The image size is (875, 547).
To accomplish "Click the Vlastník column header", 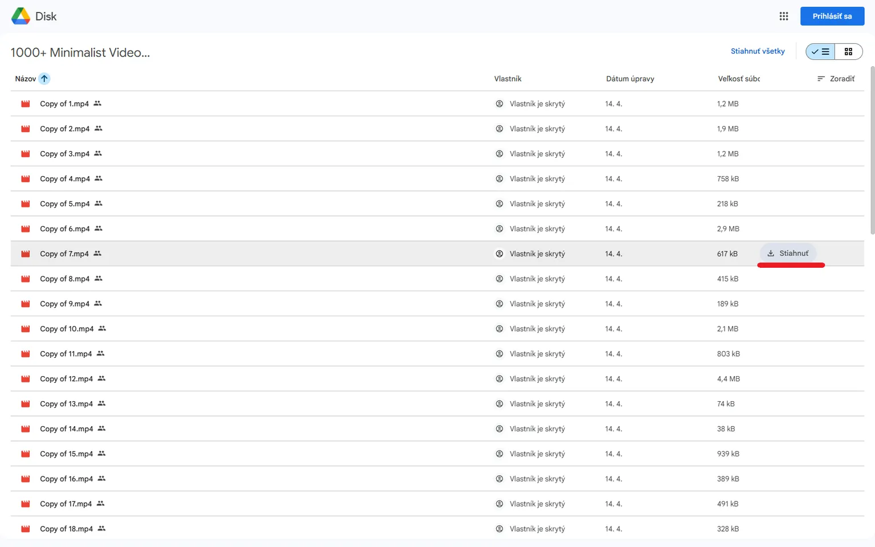I will click(x=508, y=79).
